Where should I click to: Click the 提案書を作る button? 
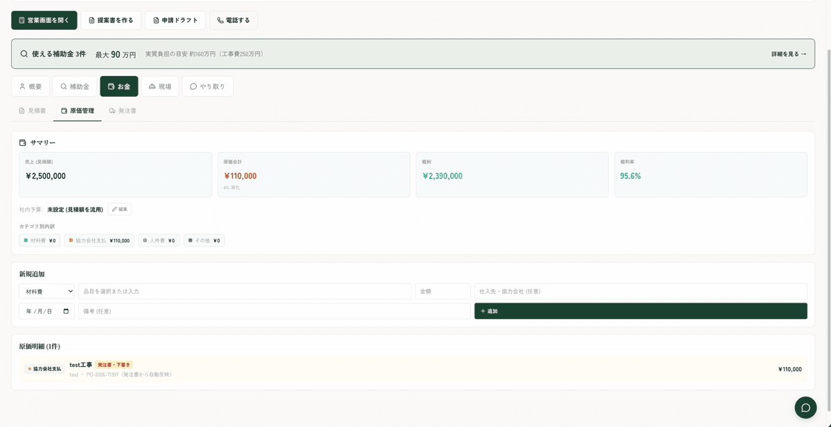coord(111,20)
